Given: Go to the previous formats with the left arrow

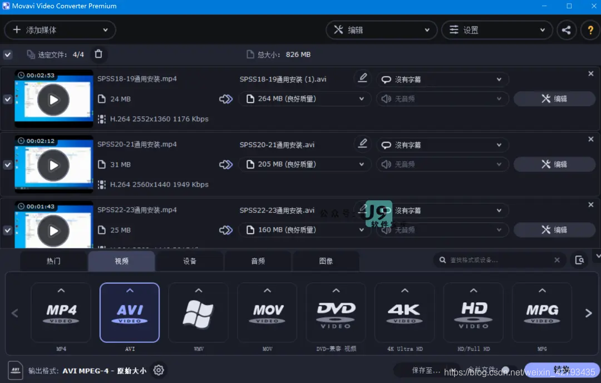Looking at the screenshot, I should (15, 313).
